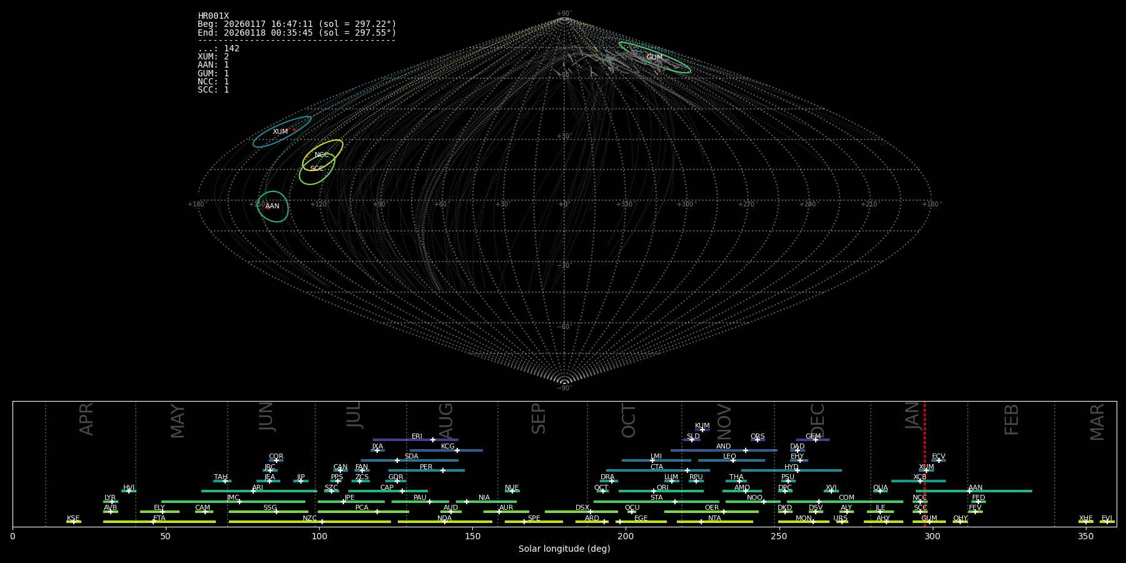Select the SDA shower bar in timeline
1126x563 pixels.
coord(410,460)
